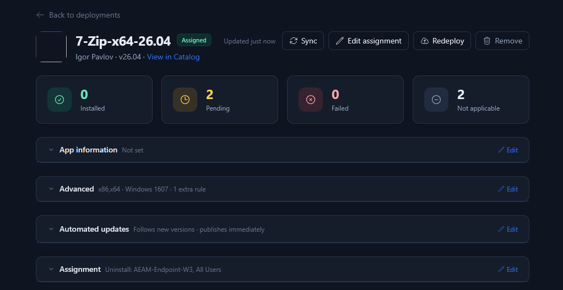Screen dimensions: 563x290
Task: Go back via the left arrow icon
Action: 40,15
